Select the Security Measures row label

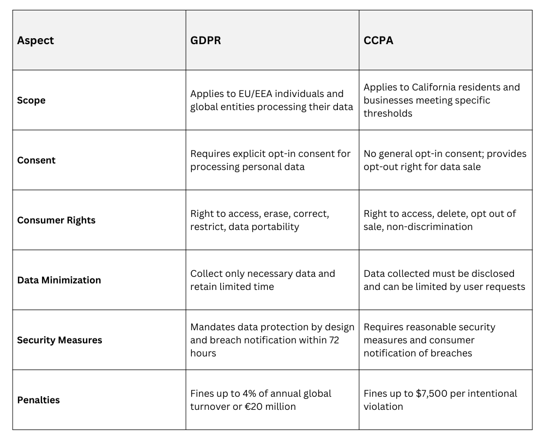(59, 340)
